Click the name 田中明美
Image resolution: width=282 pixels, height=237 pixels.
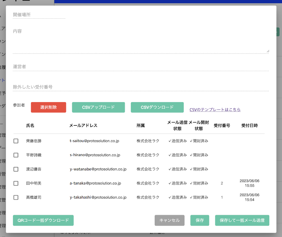click(33, 183)
